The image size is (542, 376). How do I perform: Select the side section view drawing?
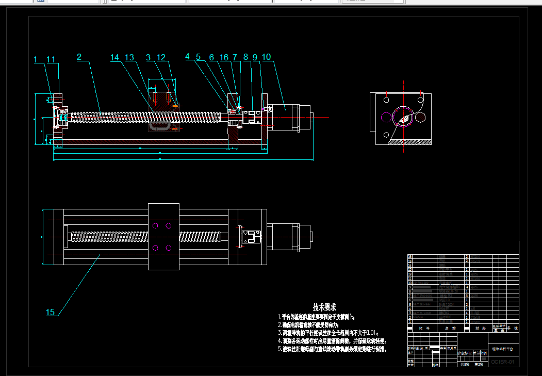click(x=401, y=119)
